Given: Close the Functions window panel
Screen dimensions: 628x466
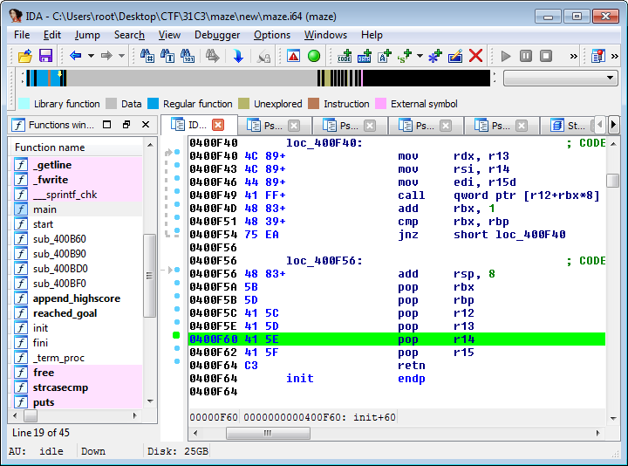Looking at the screenshot, I should coord(146,125).
